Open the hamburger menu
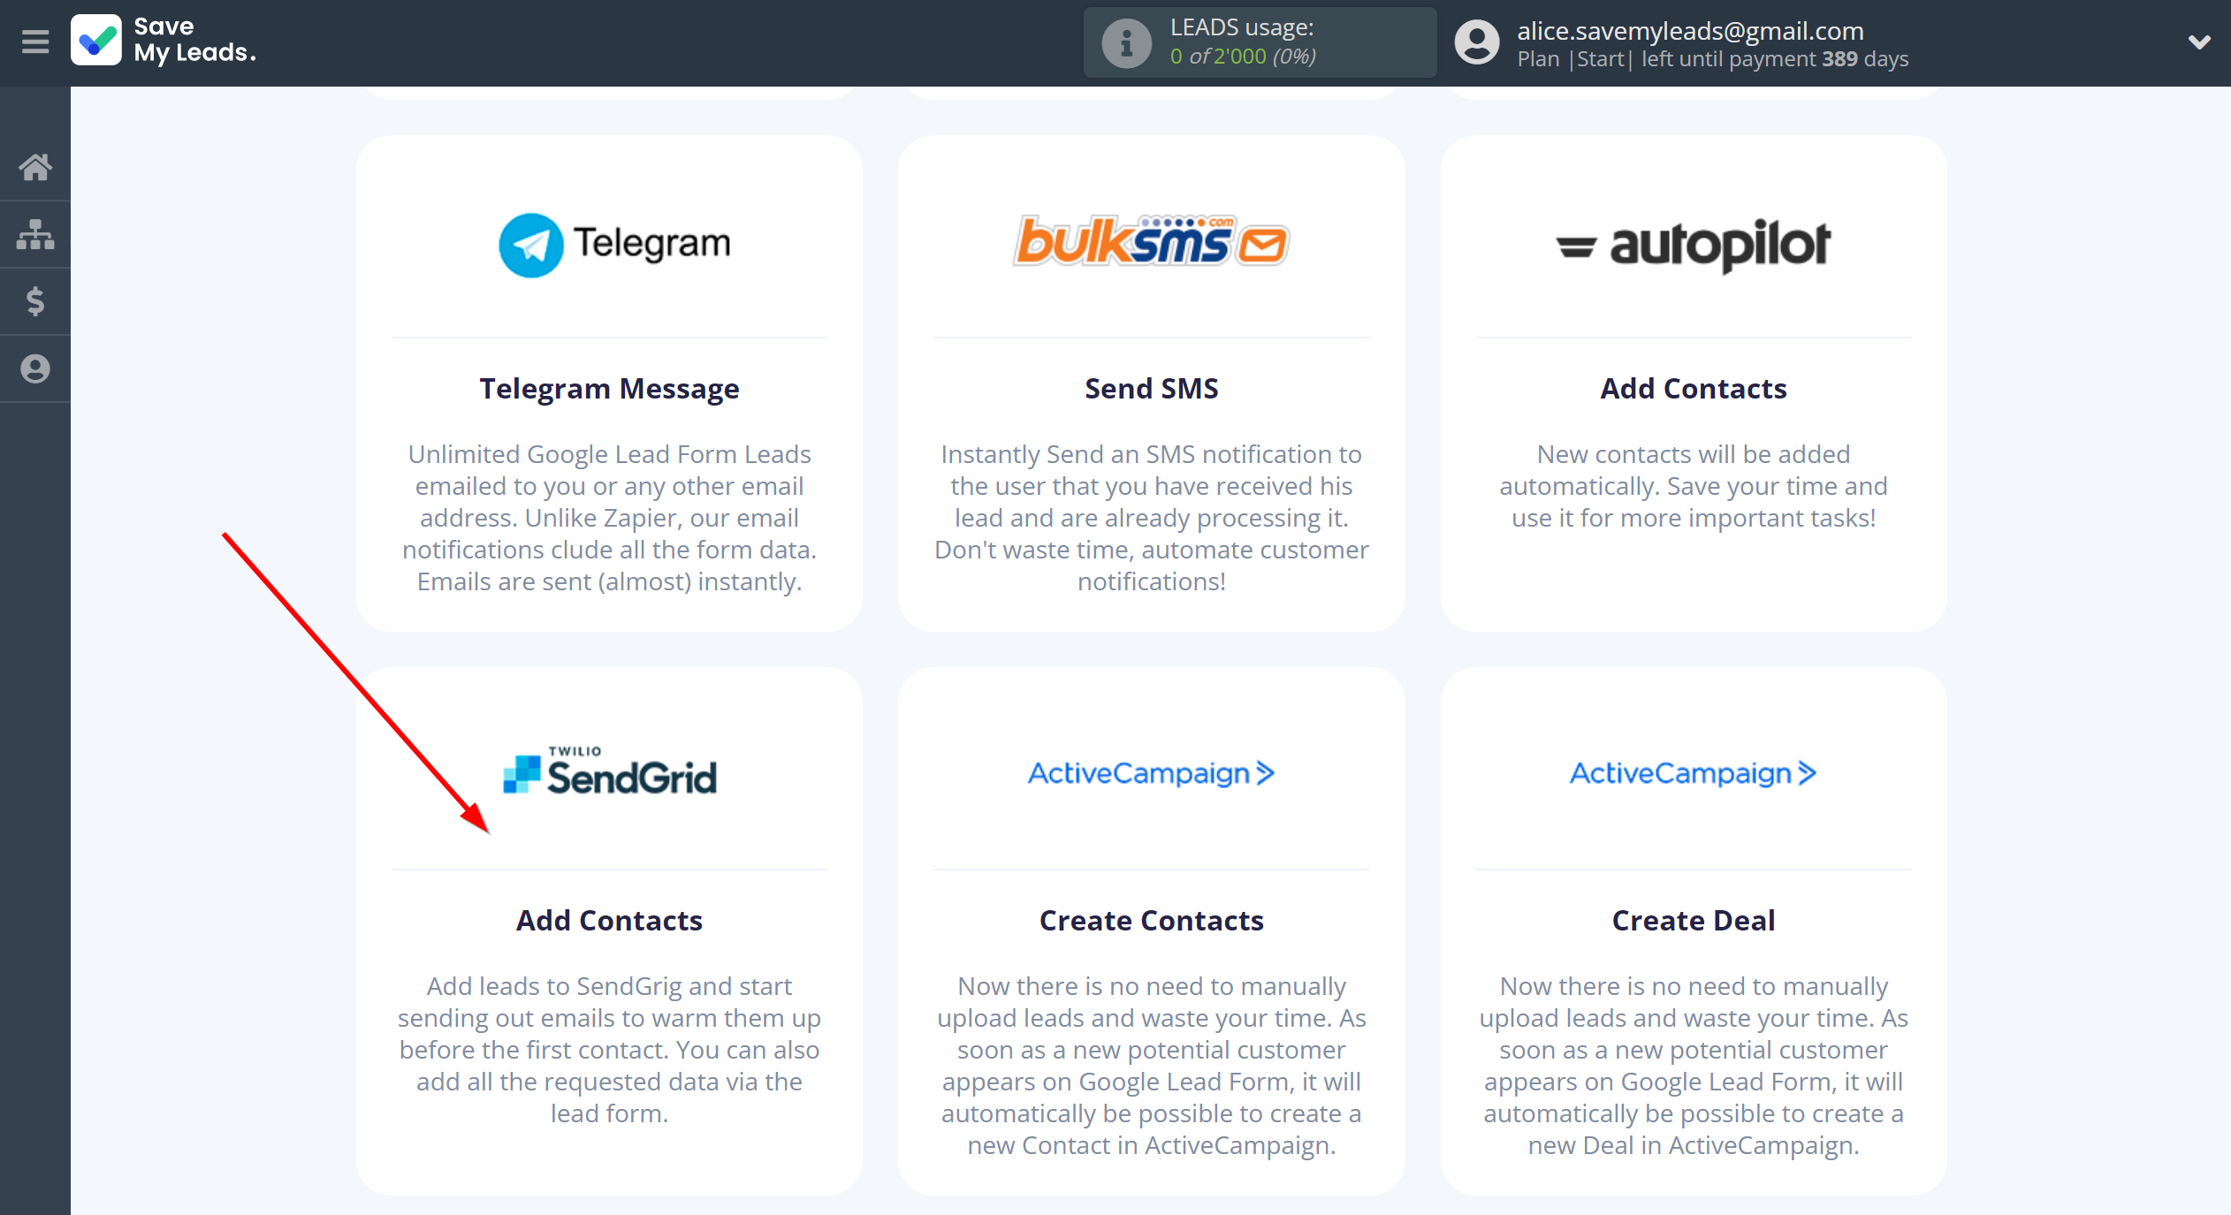Screen dimensions: 2231x1215 point(35,42)
